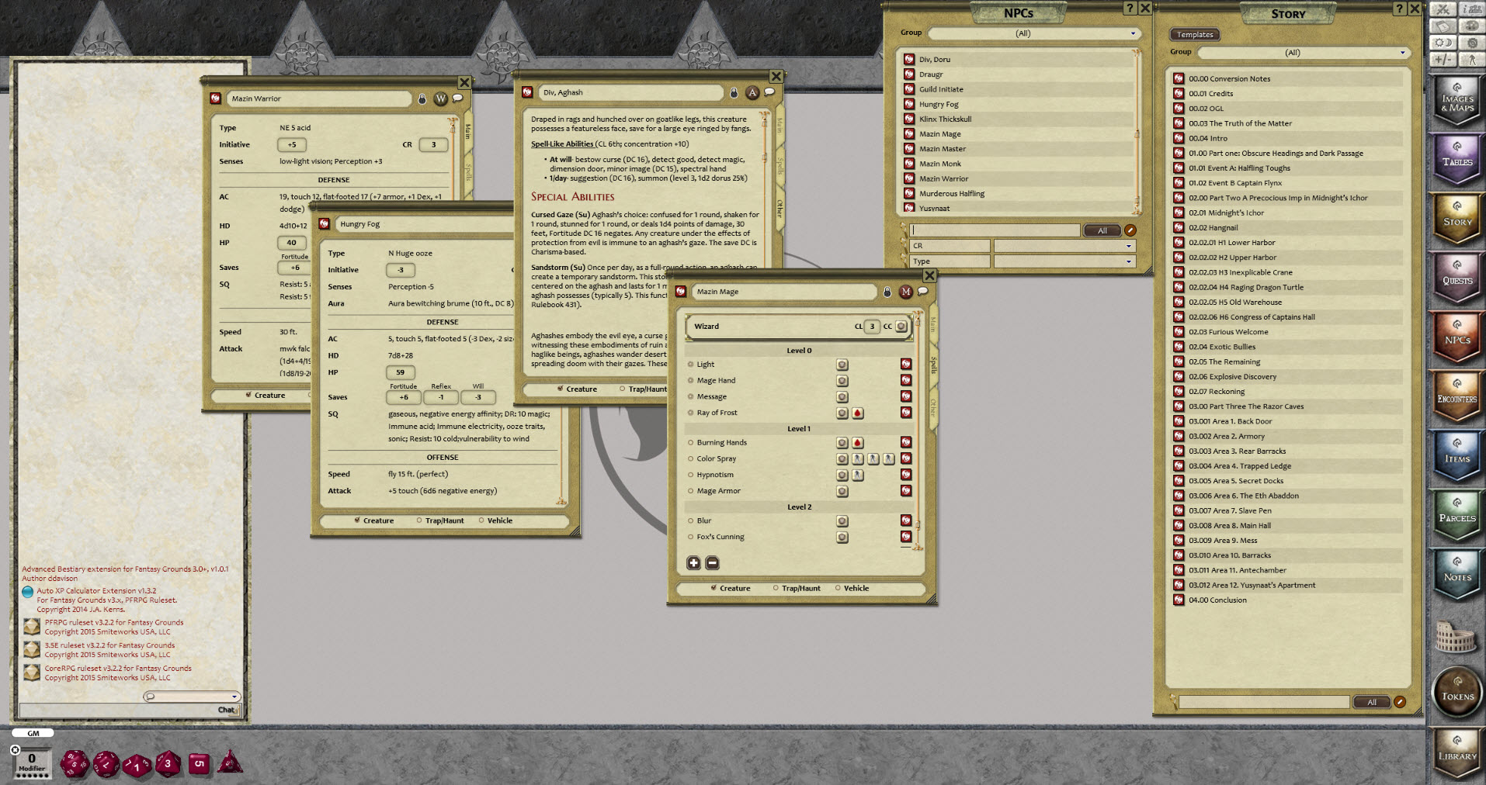Open the Mazin Monk NPC entry
This screenshot has height=785, width=1486.
pyautogui.click(x=939, y=164)
